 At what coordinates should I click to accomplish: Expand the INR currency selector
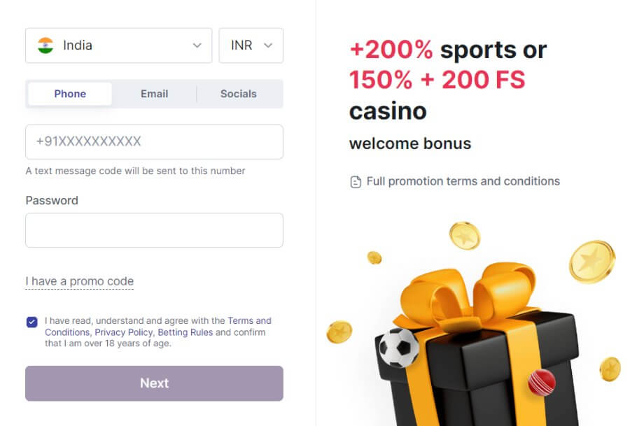(251, 45)
